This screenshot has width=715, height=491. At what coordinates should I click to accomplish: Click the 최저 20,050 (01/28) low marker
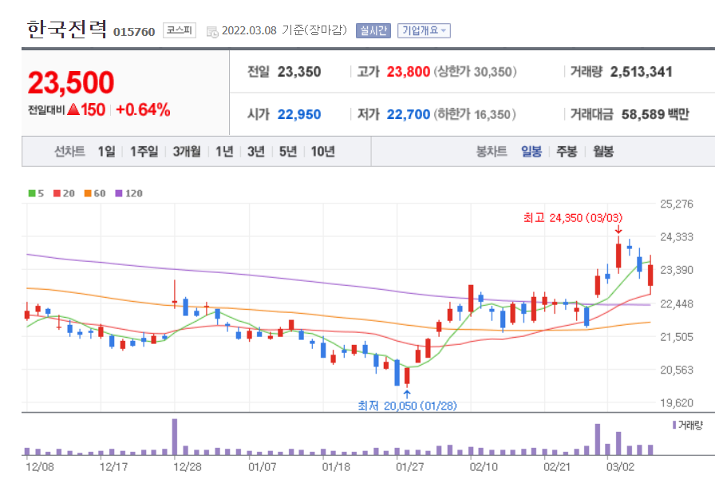pos(407,406)
